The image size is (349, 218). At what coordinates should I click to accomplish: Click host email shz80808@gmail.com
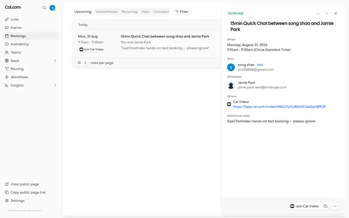256,70
